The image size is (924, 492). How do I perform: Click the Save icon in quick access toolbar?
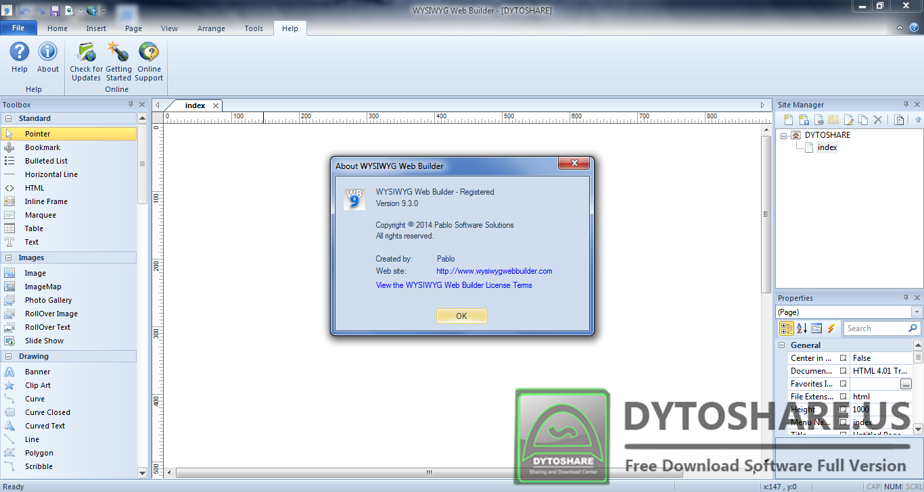[55, 10]
